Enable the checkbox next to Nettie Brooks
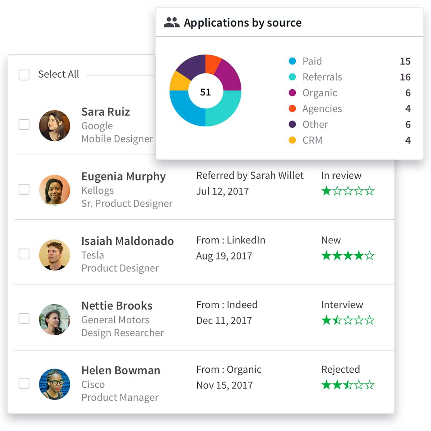431x431 pixels. click(24, 319)
